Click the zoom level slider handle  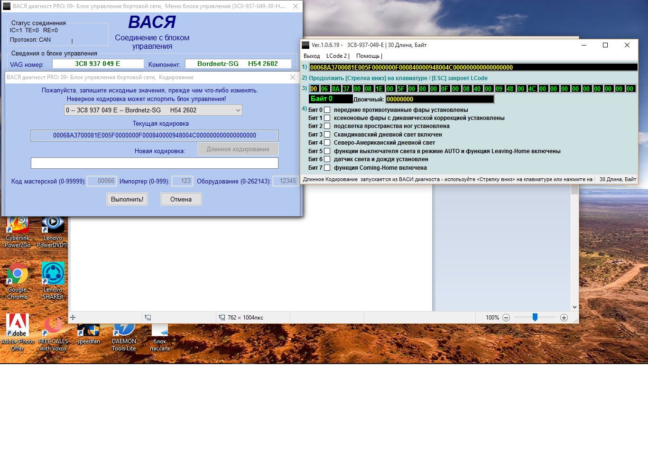pyautogui.click(x=535, y=318)
